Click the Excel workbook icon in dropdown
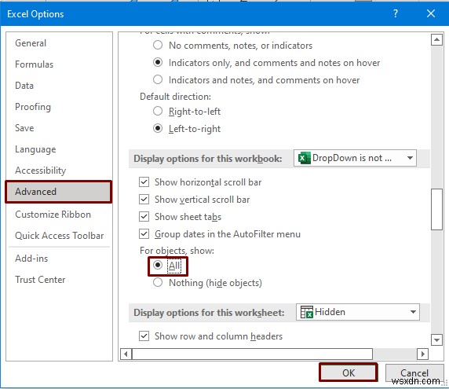Screen dimensions: 449x389 click(x=304, y=158)
